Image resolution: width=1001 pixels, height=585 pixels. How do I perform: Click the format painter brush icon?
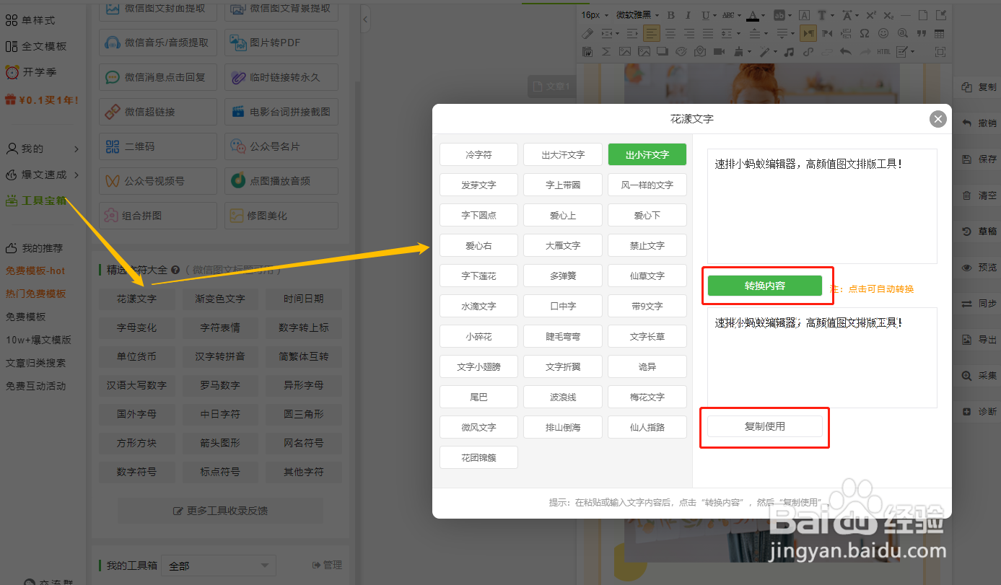(739, 52)
